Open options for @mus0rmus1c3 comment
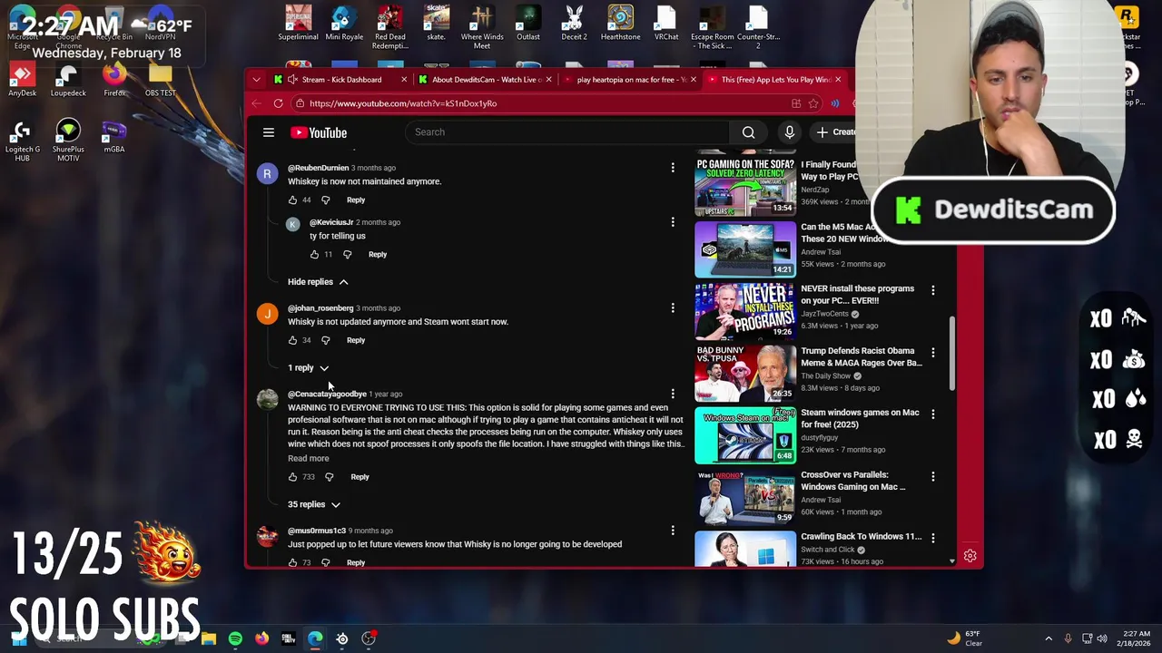The width and height of the screenshot is (1162, 653). pyautogui.click(x=673, y=531)
